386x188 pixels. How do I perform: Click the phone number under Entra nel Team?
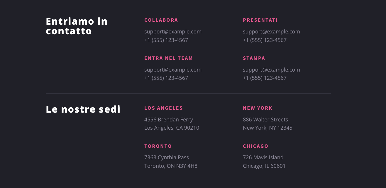point(166,78)
